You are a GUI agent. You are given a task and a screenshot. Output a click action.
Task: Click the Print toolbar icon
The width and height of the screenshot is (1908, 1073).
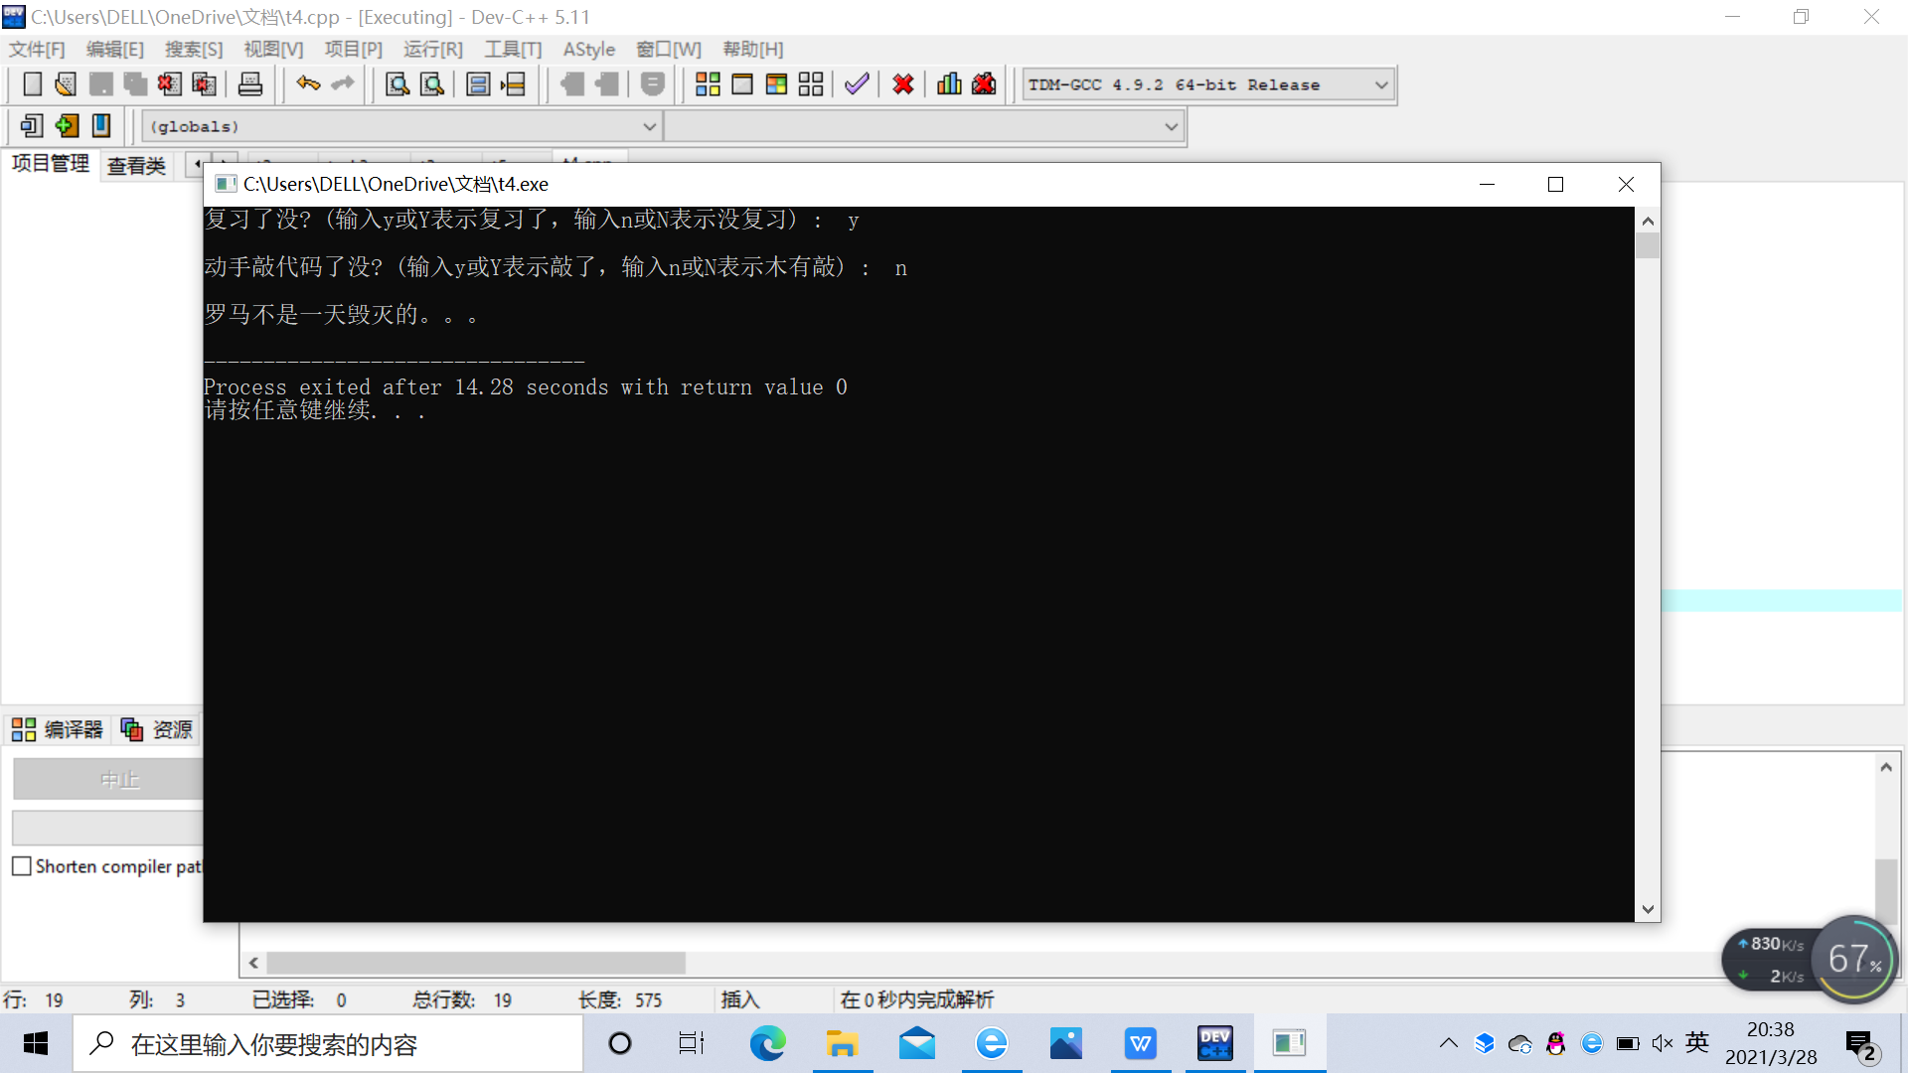point(250,84)
